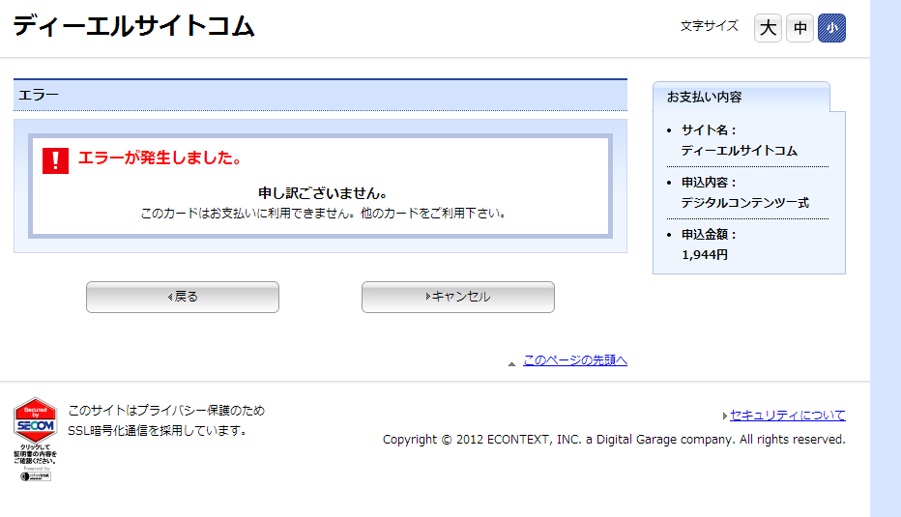Click the arrow icon before セキュリティについて

[x=725, y=416]
